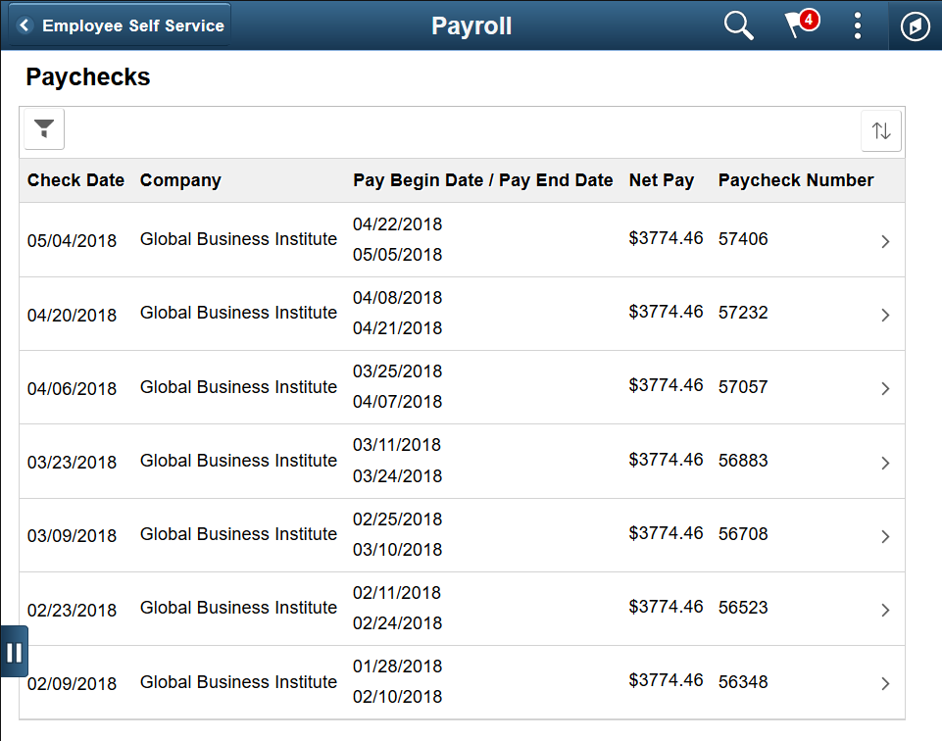The height and width of the screenshot is (741, 942).
Task: Click paycheck number 57057
Action: (743, 387)
